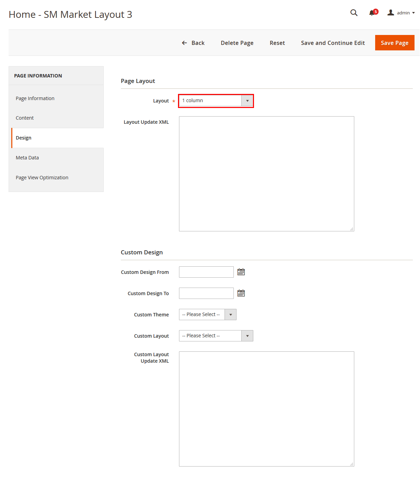This screenshot has height=495, width=420.
Task: Click the Save Page button
Action: 394,43
